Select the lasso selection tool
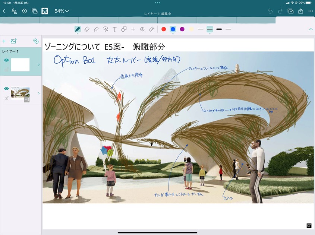Screen dimensions: 315x235 tap(105, 29)
